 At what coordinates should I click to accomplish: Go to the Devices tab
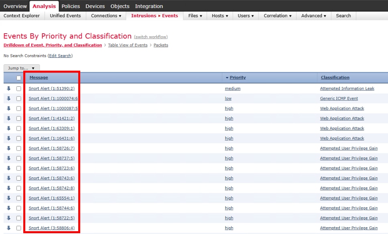(x=95, y=6)
